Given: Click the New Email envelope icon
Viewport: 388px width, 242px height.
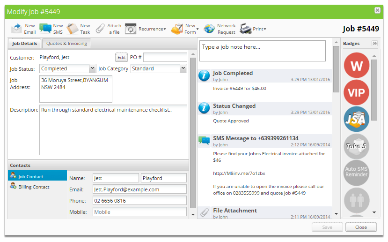Looking at the screenshot, I should [x=16, y=29].
